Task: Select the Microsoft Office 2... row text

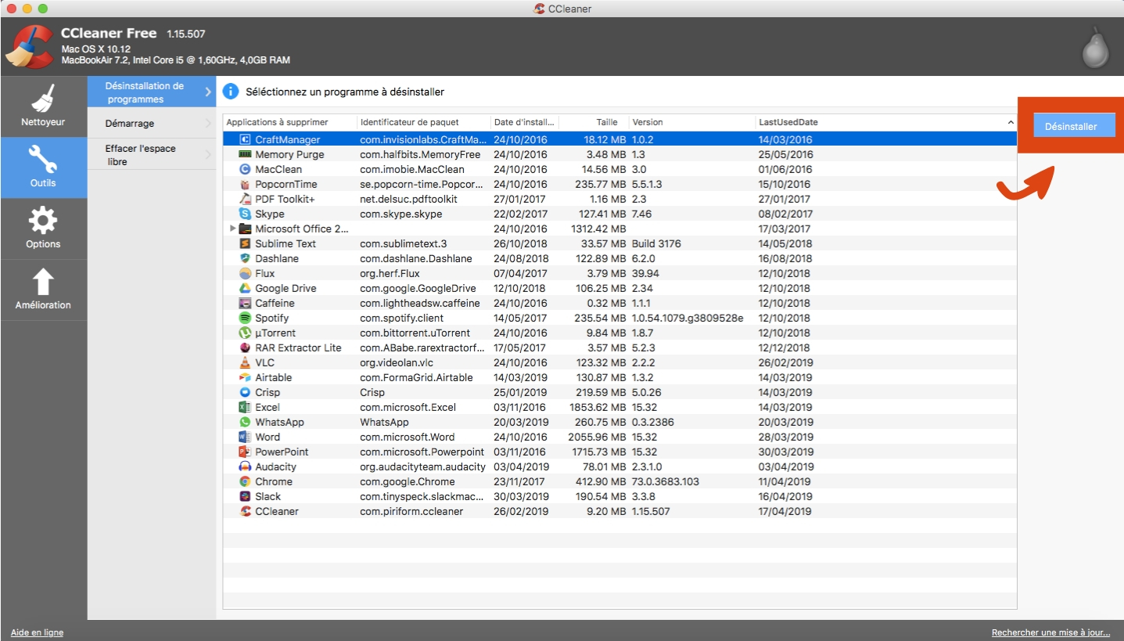Action: [302, 229]
